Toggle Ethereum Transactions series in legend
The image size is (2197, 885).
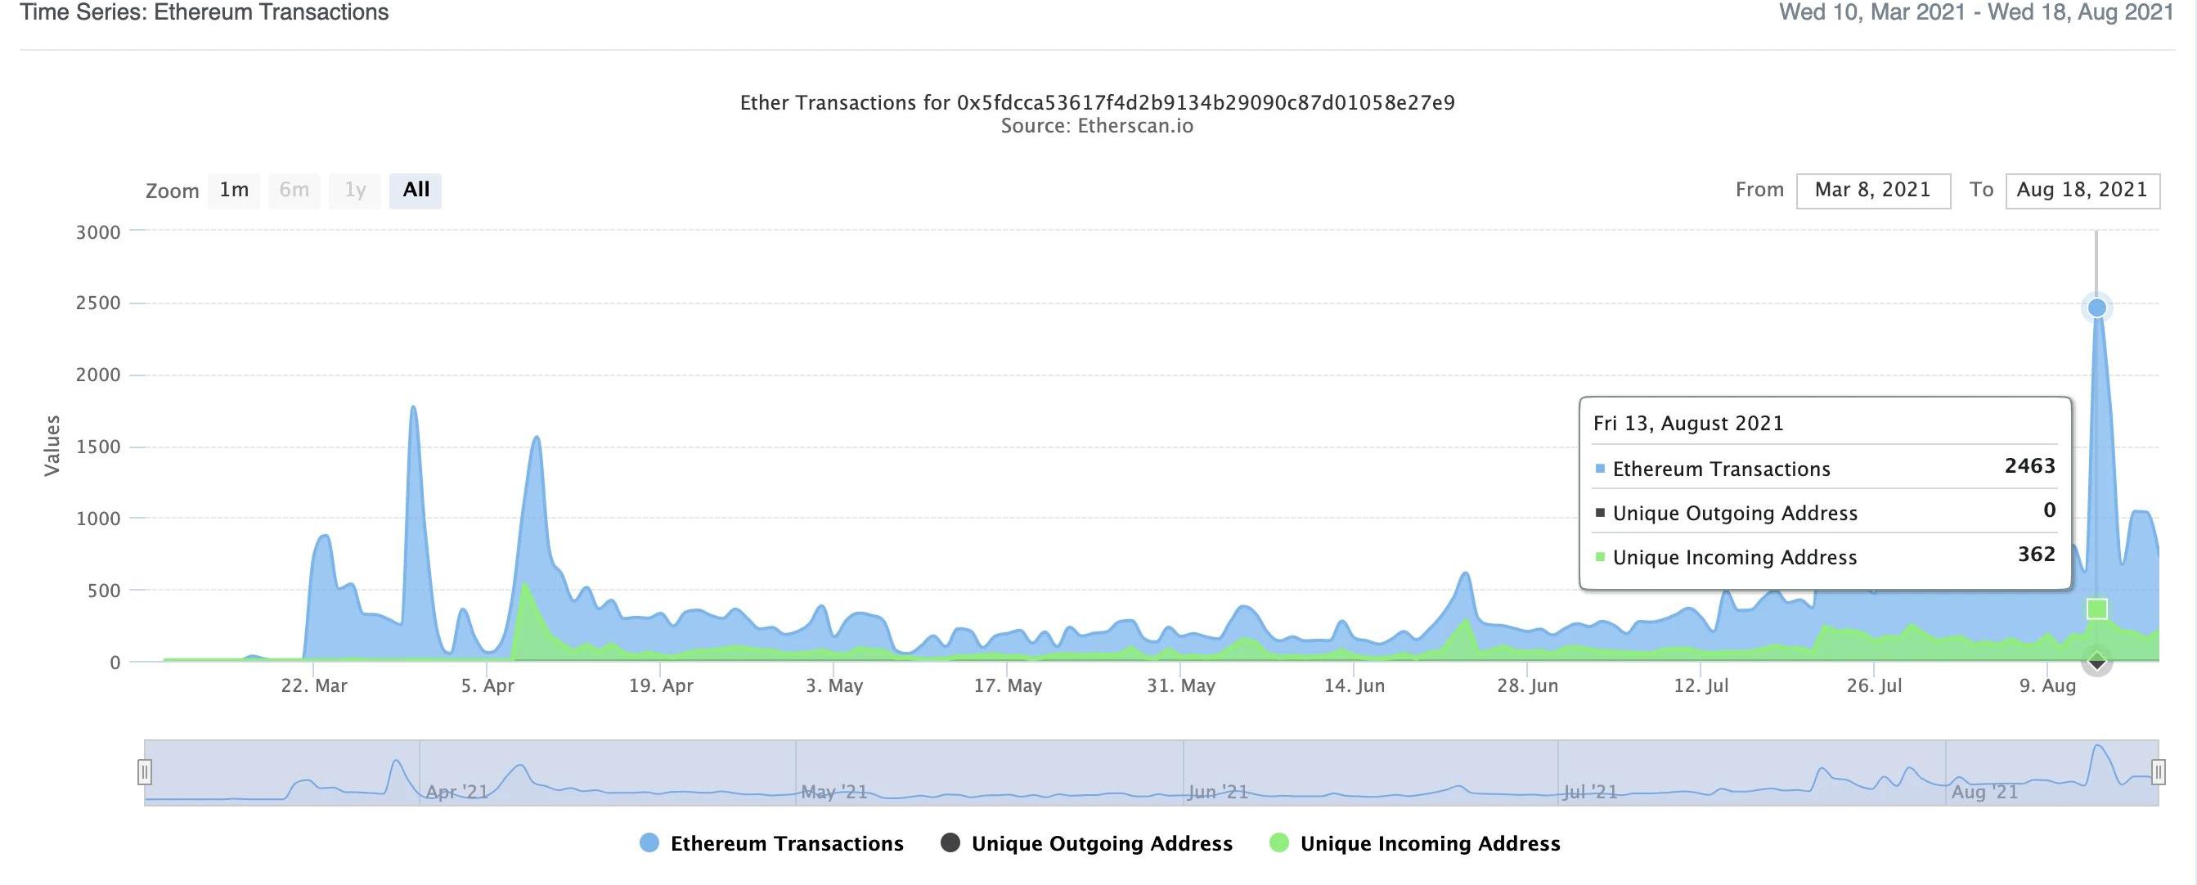(786, 843)
